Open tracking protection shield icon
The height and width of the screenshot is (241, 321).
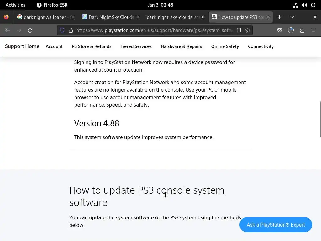[62, 30]
